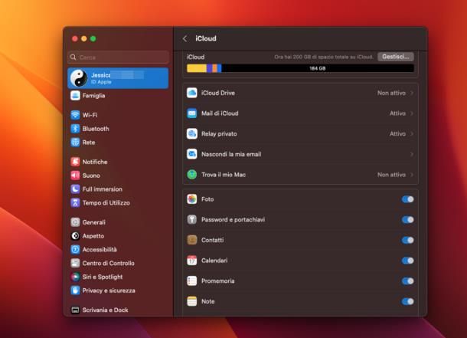The width and height of the screenshot is (467, 338).
Task: Click the blue segment of storage bar
Action: click(x=220, y=68)
